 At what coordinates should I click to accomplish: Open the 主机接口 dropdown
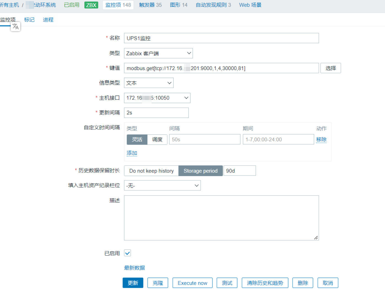click(157, 98)
